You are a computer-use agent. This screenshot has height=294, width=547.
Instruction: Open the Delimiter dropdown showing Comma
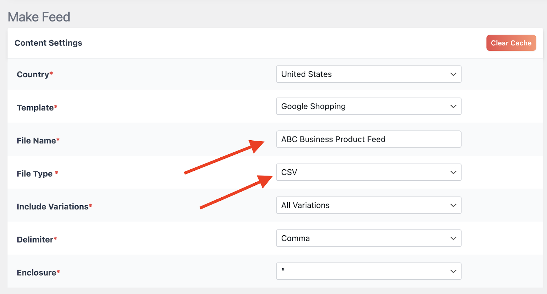pyautogui.click(x=369, y=238)
